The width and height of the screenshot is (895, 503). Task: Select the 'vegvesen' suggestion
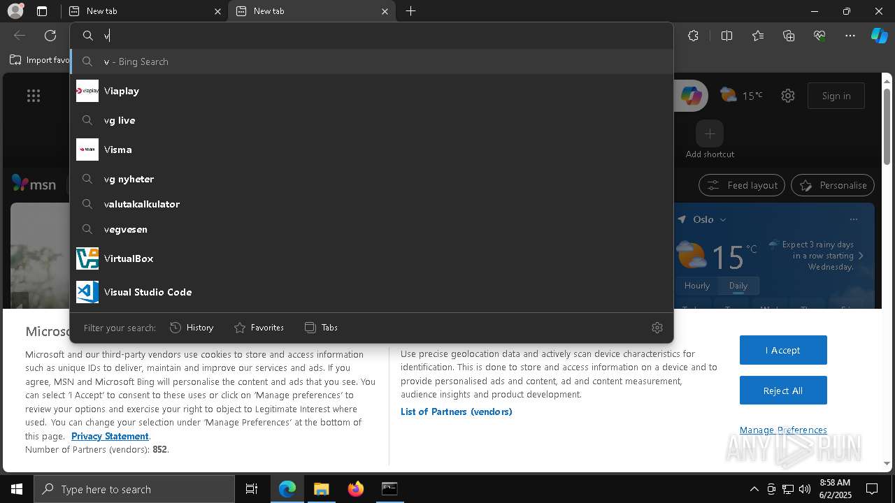click(x=371, y=229)
